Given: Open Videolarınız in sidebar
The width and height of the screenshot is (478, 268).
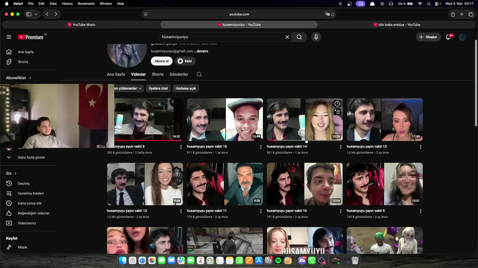Looking at the screenshot, I should click(28, 223).
